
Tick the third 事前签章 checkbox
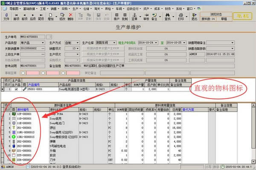(63, 73)
